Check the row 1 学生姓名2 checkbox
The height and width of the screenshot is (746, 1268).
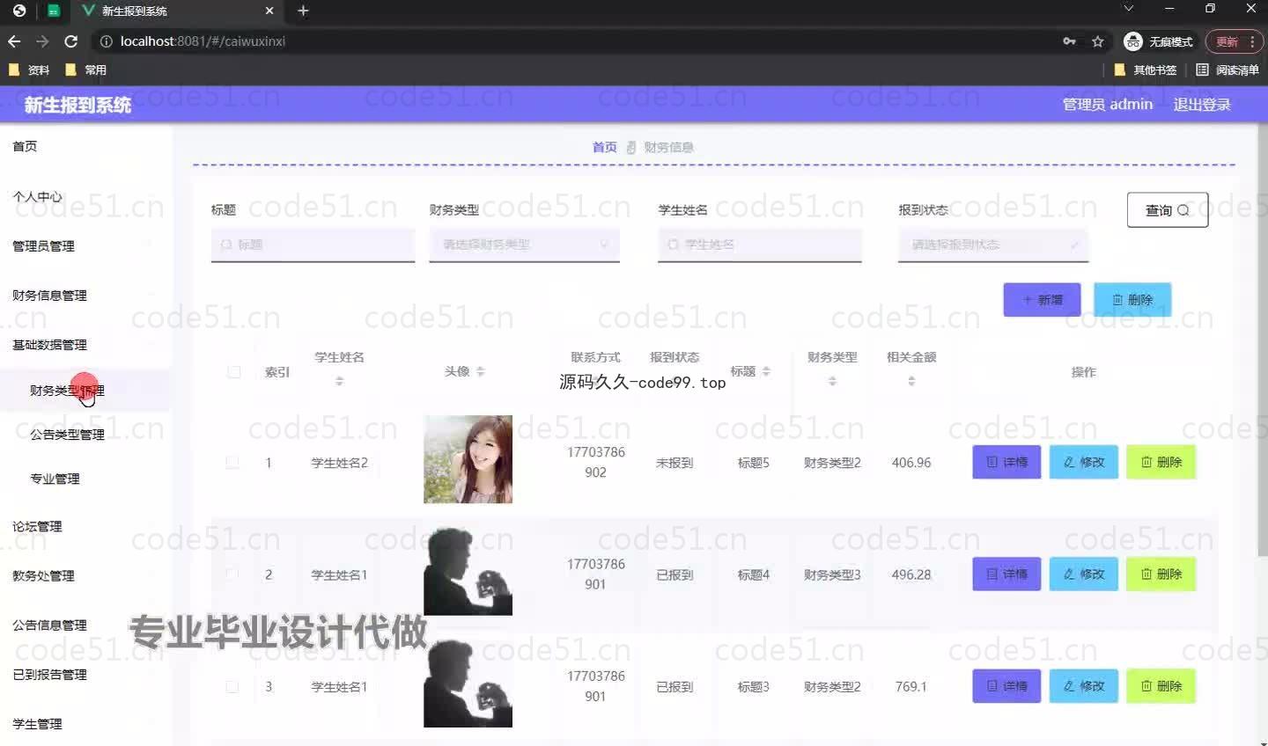click(x=232, y=463)
